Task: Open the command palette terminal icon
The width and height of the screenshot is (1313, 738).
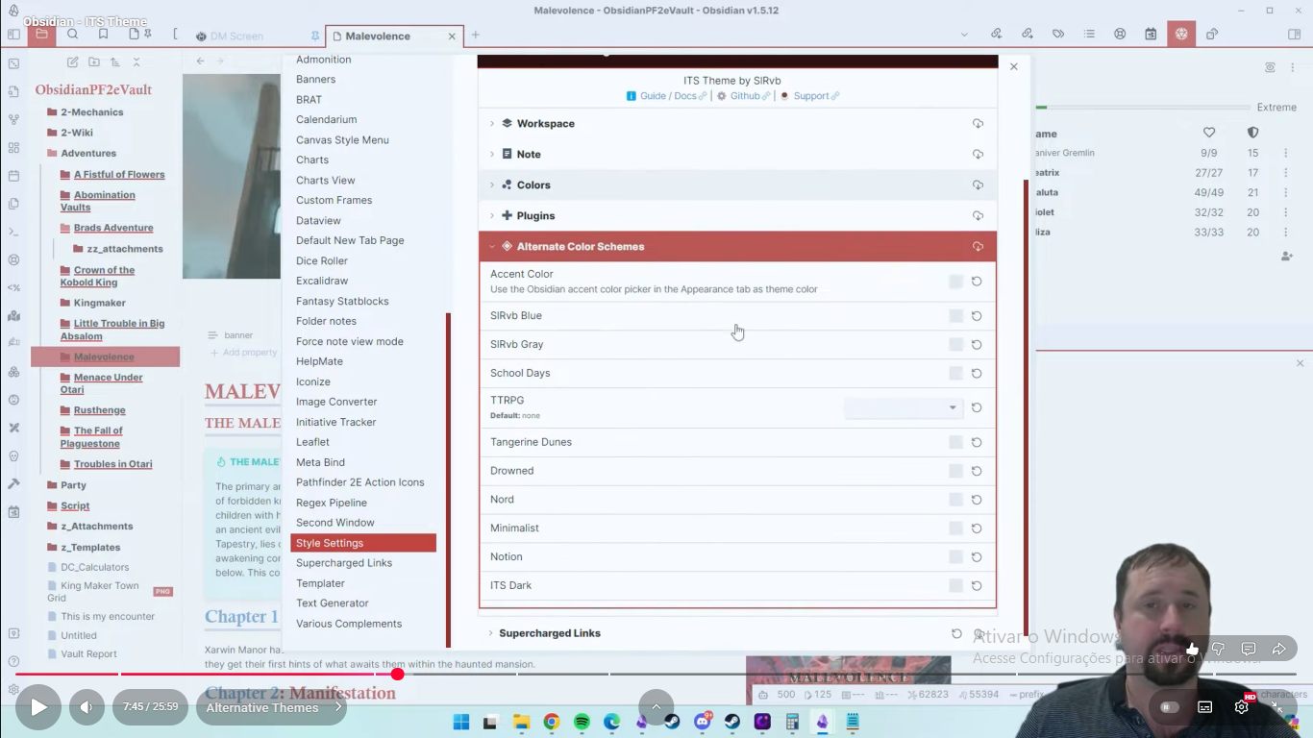Action: pos(13,232)
